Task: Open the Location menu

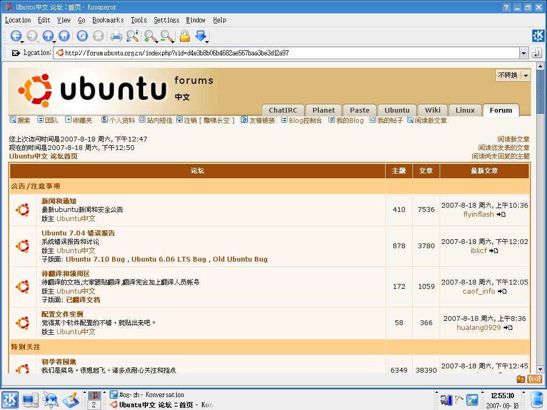Action: 18,20
